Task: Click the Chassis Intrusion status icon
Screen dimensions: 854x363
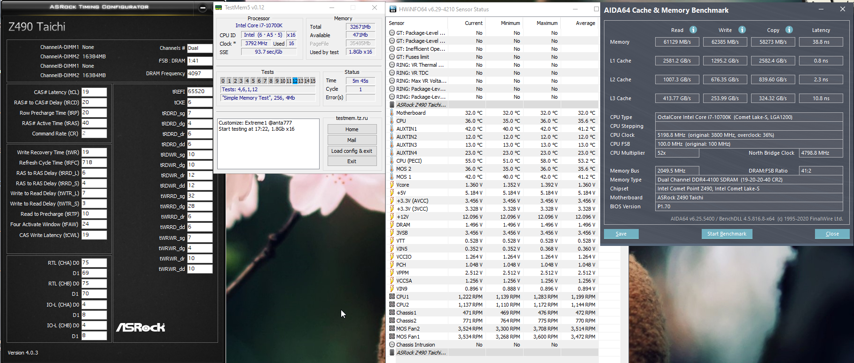Action: point(392,345)
